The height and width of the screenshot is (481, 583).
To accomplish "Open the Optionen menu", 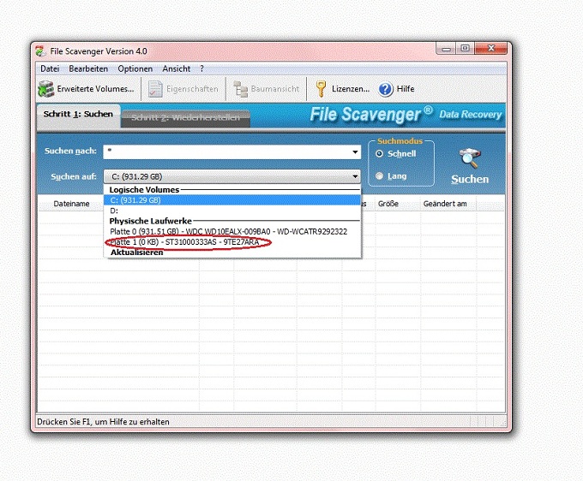I will 135,68.
